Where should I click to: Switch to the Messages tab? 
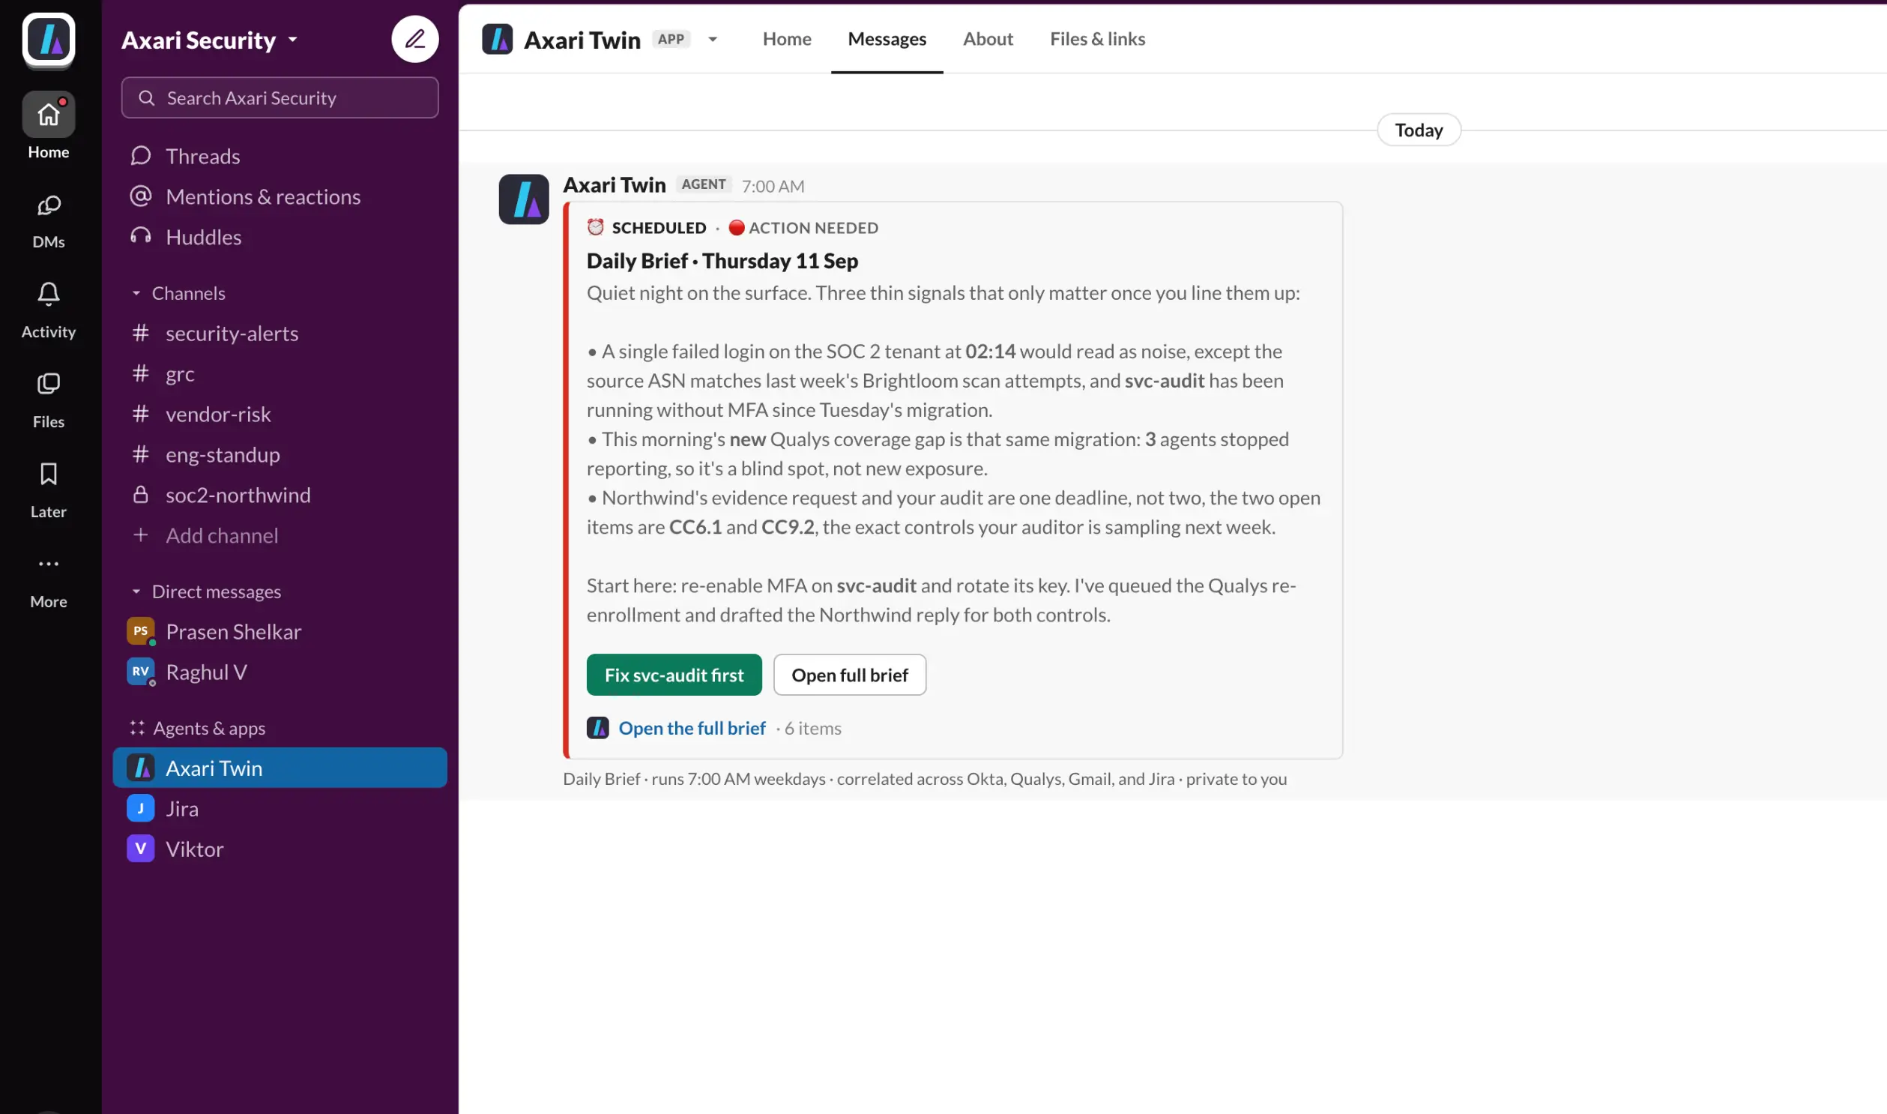[887, 39]
